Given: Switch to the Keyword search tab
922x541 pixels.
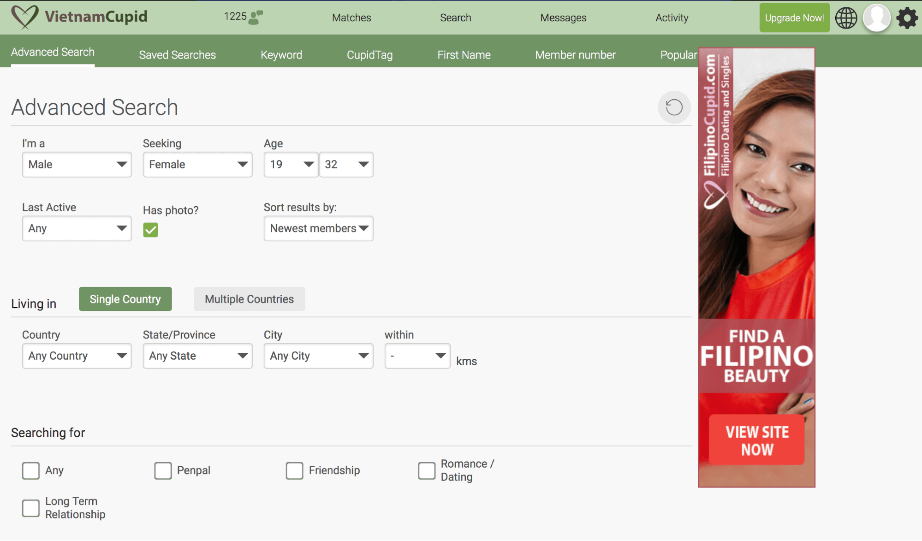Looking at the screenshot, I should (281, 55).
